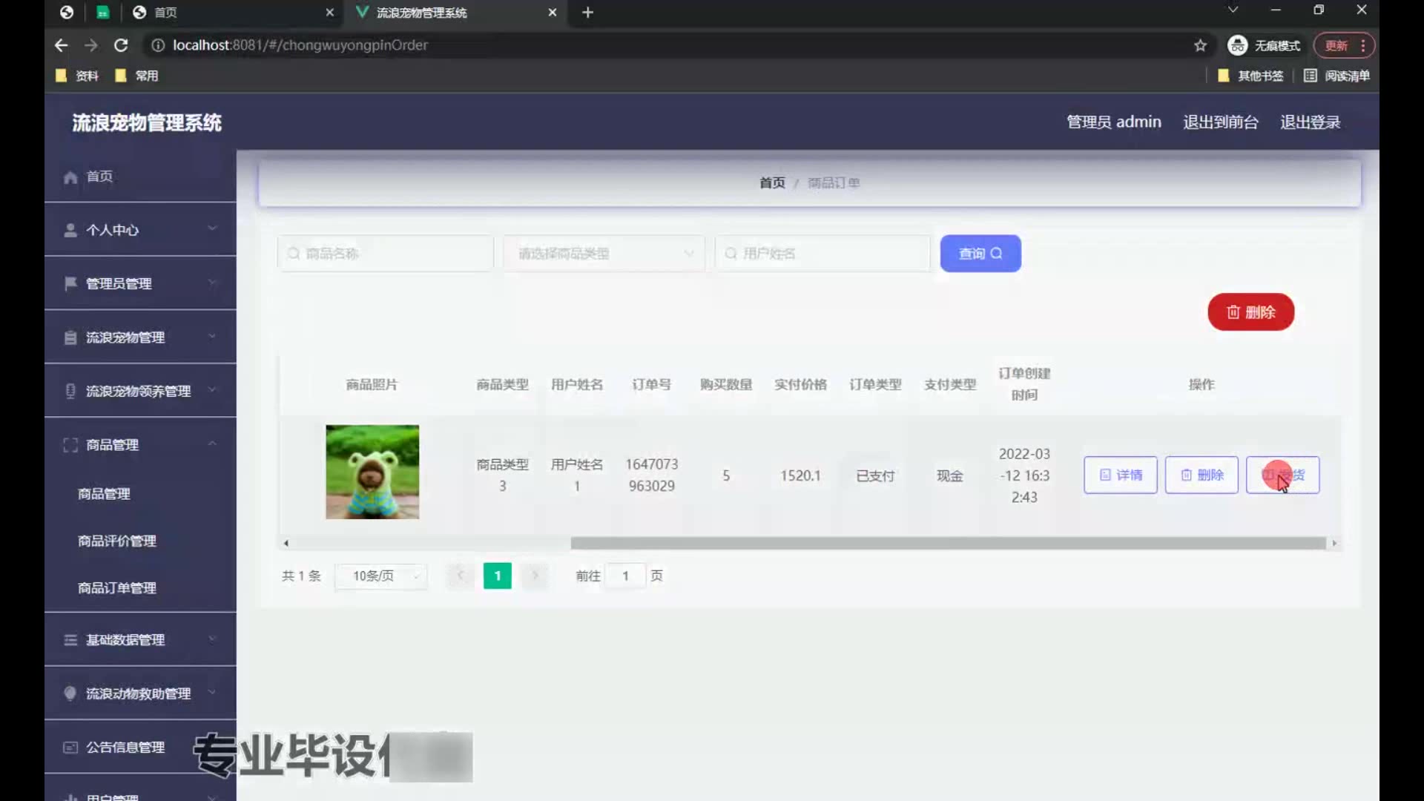Viewport: 1424px width, 801px height.
Task: Close the 流浪宠物管理系统 tab
Action: tap(552, 13)
